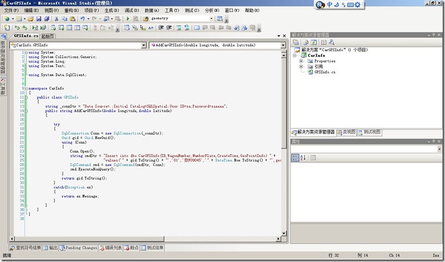445x262 pixels.
Task: Click the Cut scissors icon
Action: click(x=56, y=19)
